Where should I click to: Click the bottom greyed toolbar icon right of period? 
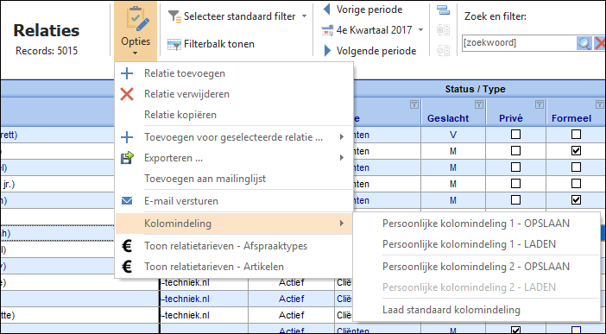444,50
